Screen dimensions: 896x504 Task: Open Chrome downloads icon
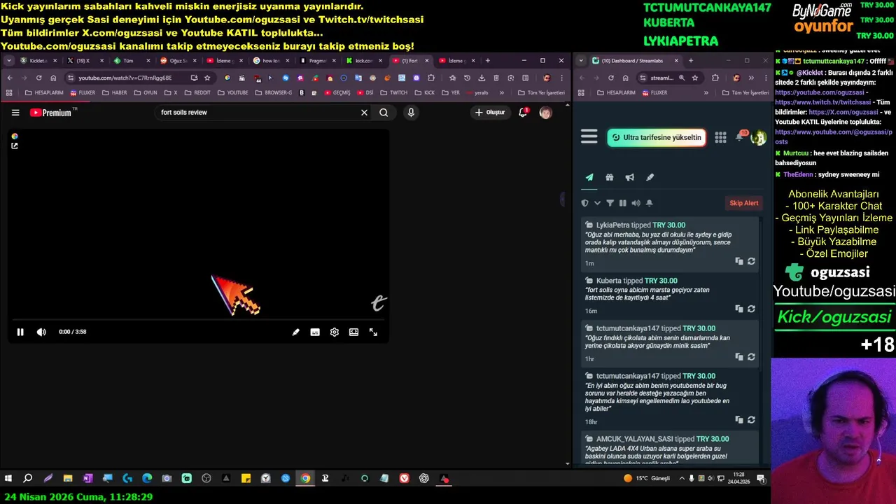tap(482, 78)
